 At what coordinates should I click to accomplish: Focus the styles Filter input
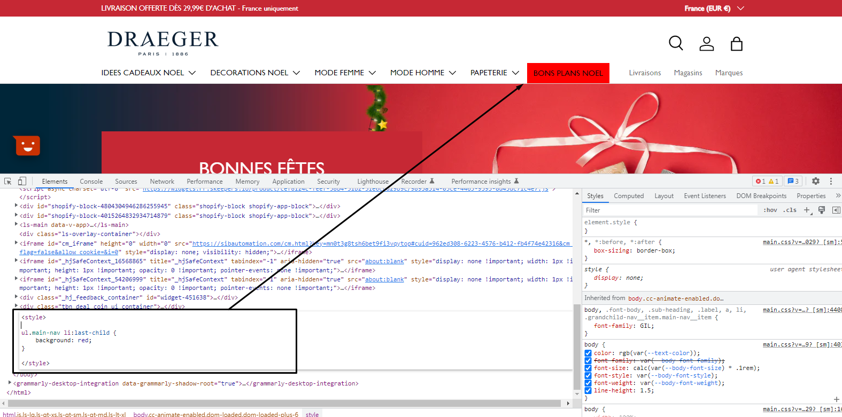671,210
